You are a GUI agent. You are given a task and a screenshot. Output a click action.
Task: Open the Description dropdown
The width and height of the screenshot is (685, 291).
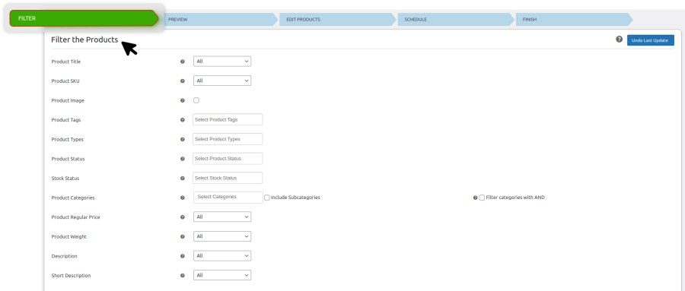coord(222,255)
